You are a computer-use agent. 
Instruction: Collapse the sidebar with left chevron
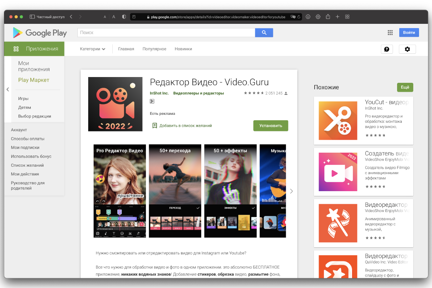8,90
